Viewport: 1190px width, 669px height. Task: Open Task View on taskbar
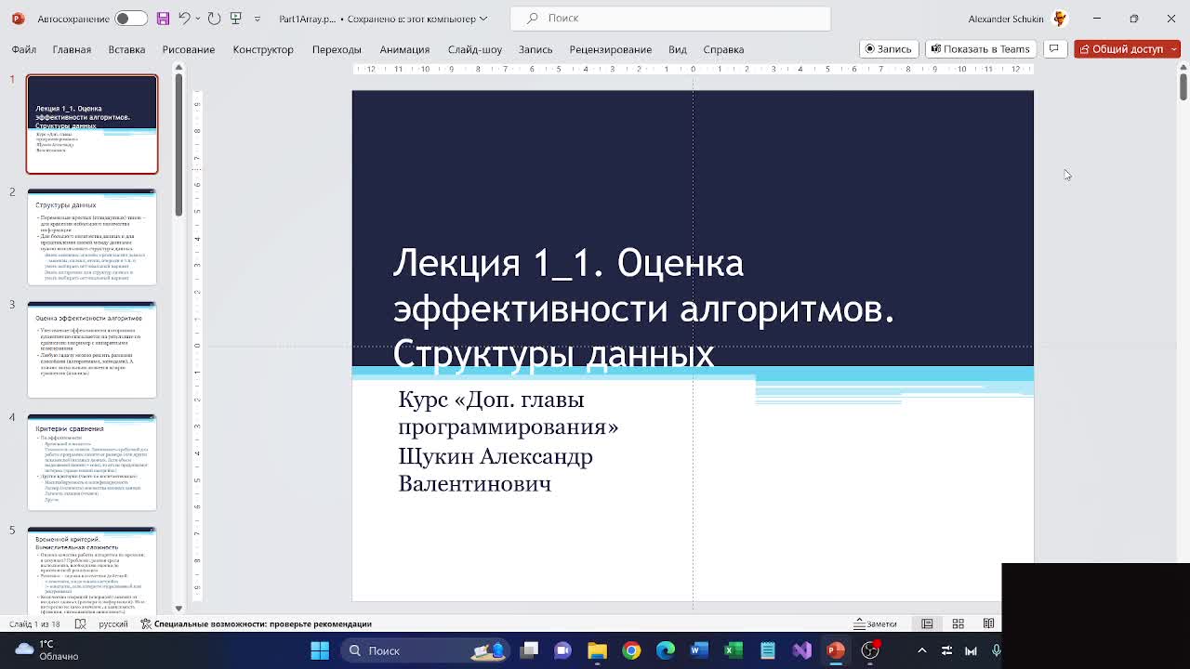[529, 650]
